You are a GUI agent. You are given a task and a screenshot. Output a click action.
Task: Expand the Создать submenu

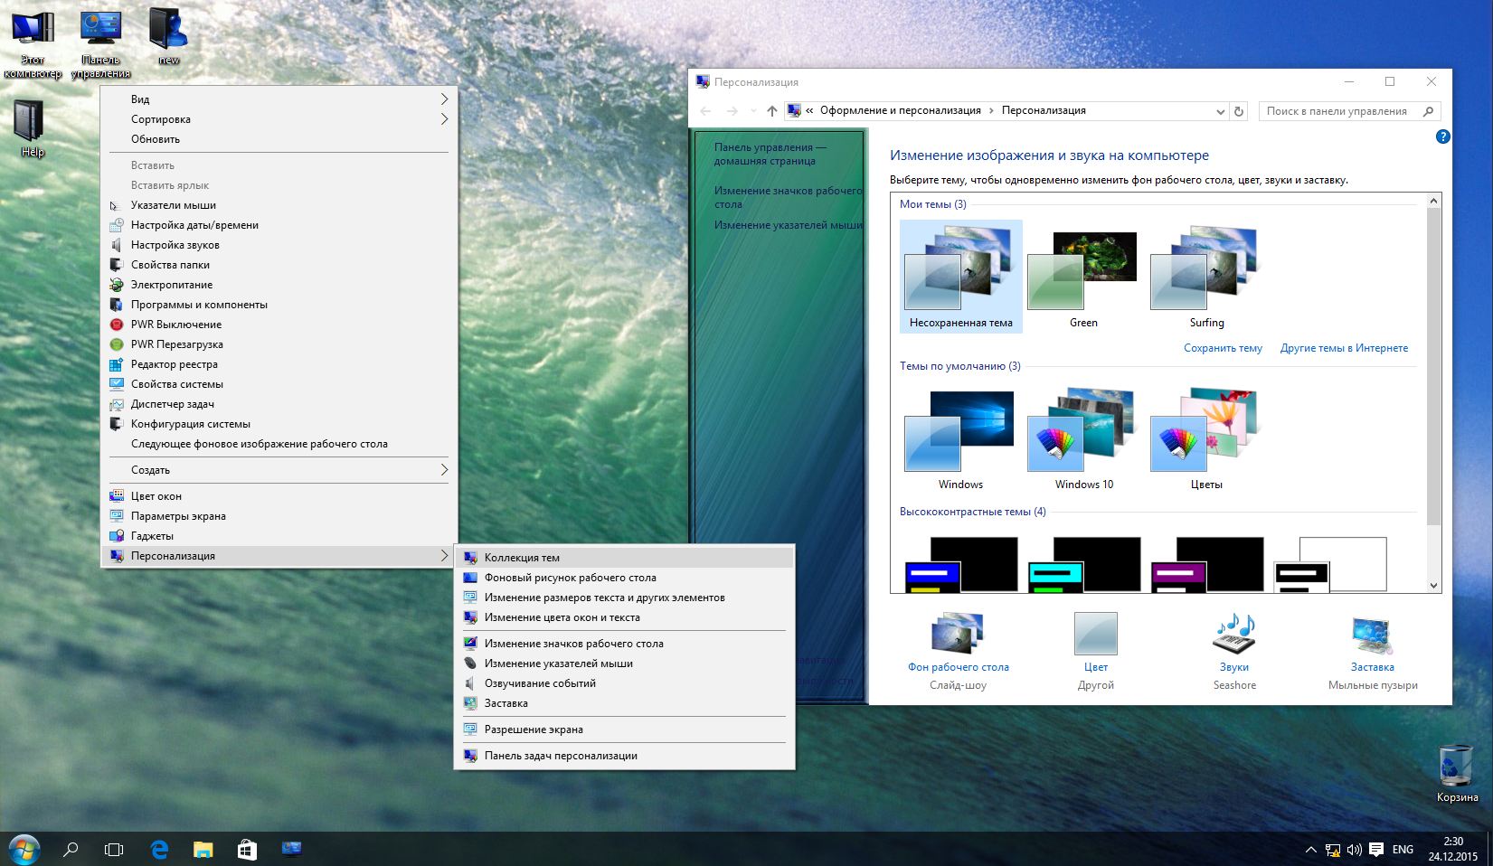(279, 470)
